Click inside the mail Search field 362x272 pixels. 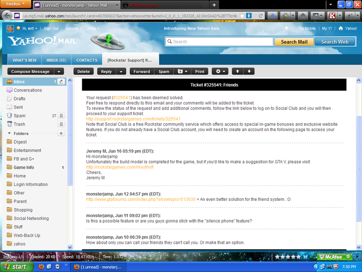(x=219, y=42)
